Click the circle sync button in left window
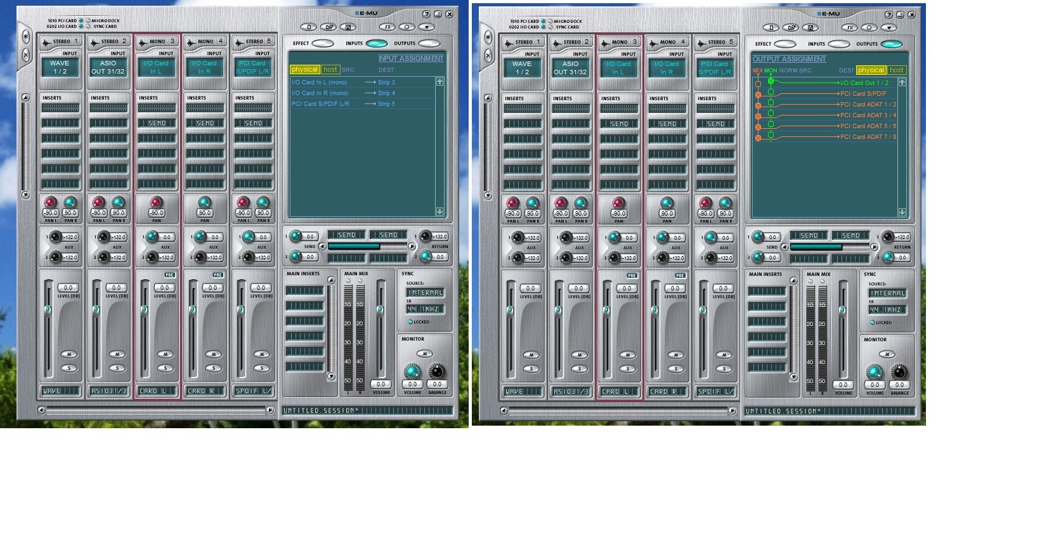Viewport: 1061px width, 543px height. pyautogui.click(x=407, y=27)
